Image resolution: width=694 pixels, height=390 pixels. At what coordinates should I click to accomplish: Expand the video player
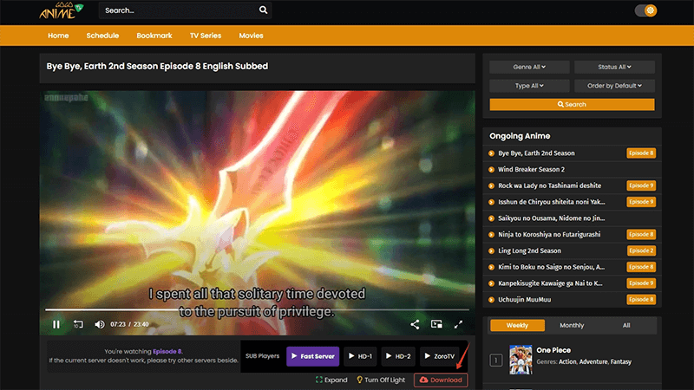pyautogui.click(x=331, y=380)
